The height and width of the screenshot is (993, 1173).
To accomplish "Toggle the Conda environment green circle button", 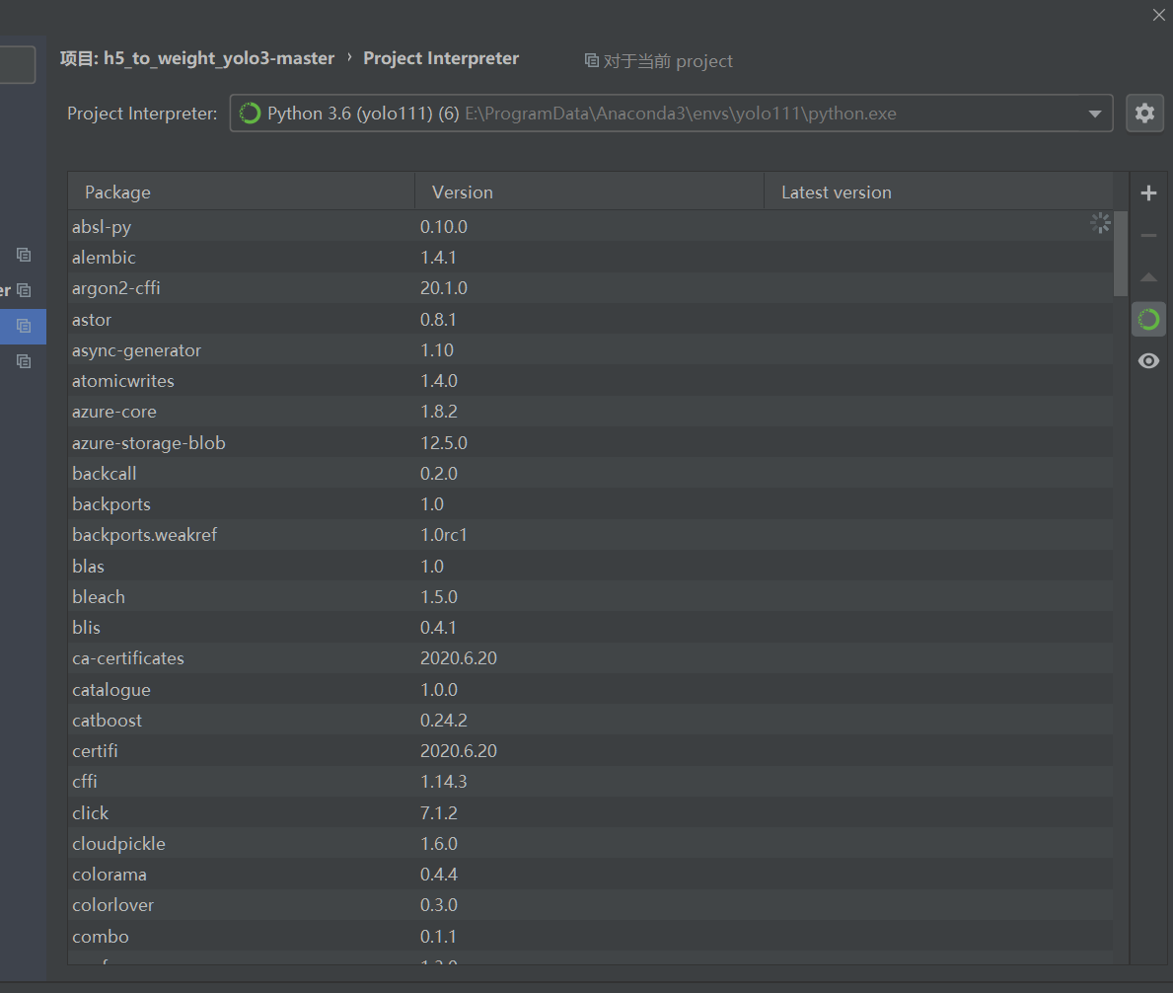I will coord(1148,320).
